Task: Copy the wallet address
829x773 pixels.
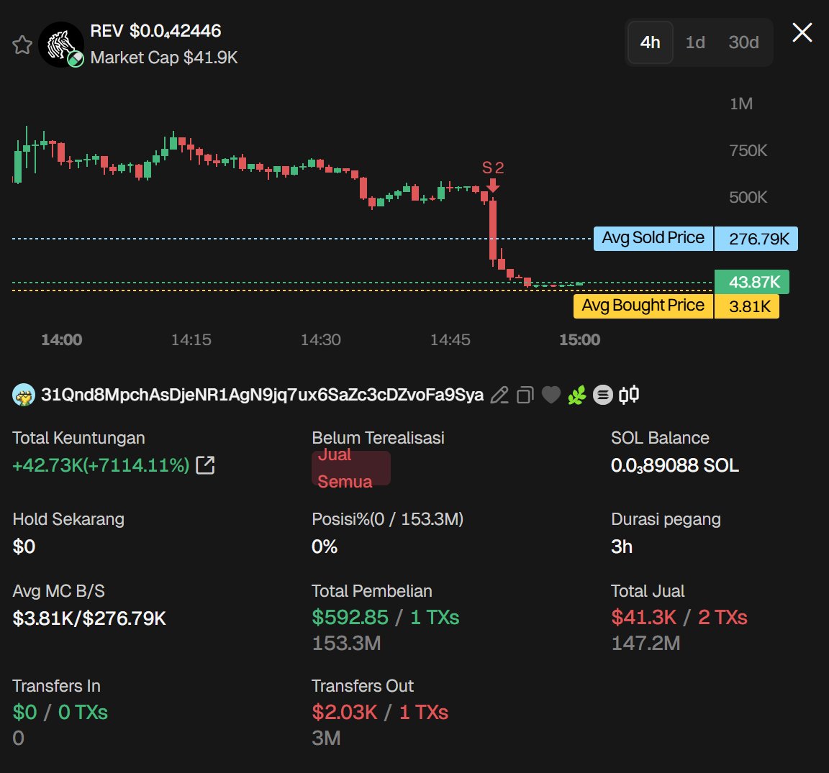Action: [x=525, y=395]
